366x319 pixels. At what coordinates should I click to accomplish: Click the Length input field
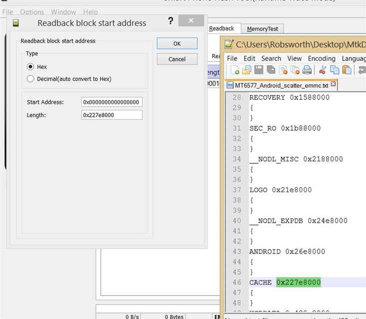click(x=112, y=115)
